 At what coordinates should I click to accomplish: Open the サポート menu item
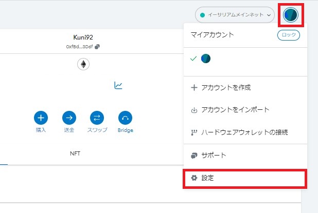[245, 156]
